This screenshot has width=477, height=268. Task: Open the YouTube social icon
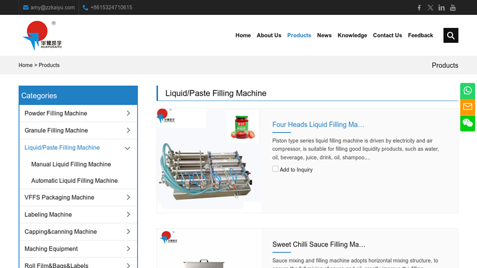click(453, 8)
